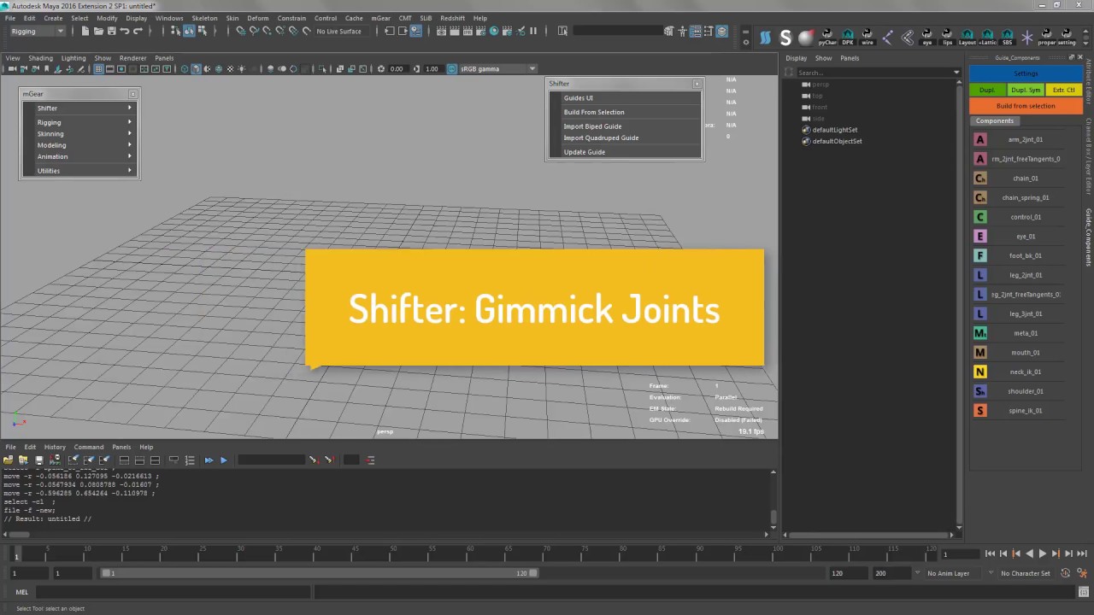The height and width of the screenshot is (615, 1094).
Task: Click the SBS shelf icon
Action: click(1007, 37)
